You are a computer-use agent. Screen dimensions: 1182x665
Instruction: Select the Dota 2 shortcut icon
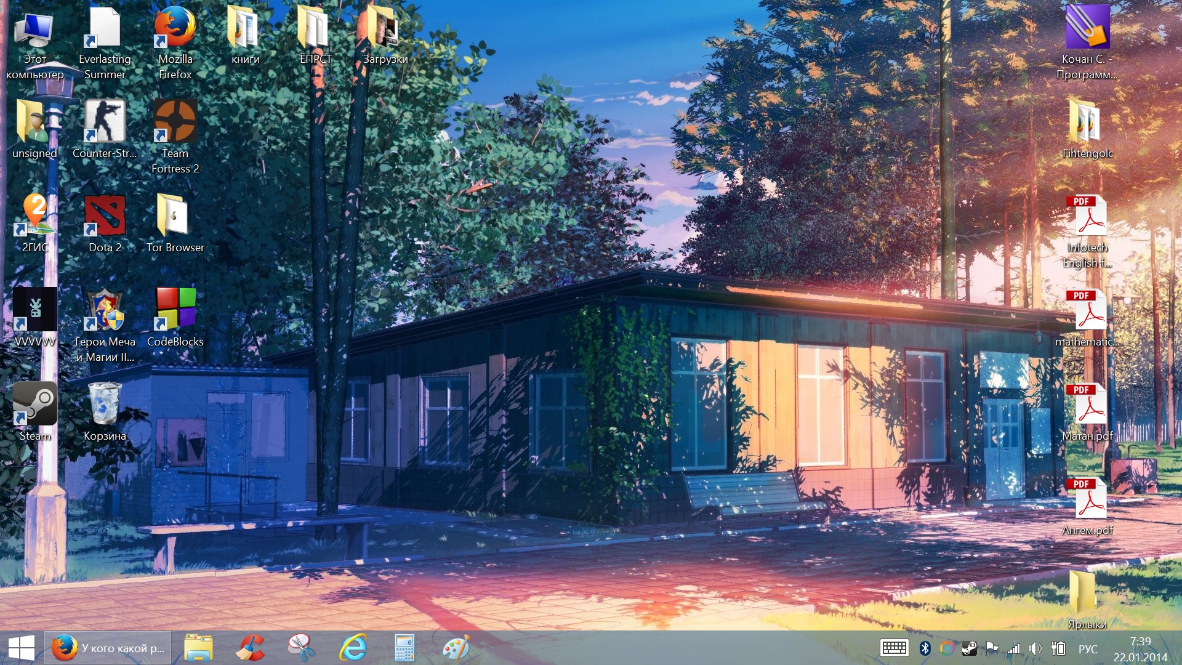coord(105,216)
